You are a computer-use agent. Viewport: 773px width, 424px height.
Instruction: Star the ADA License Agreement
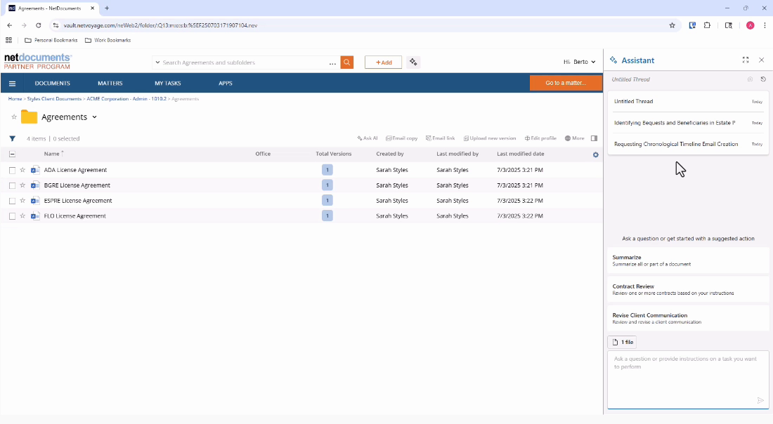22,170
